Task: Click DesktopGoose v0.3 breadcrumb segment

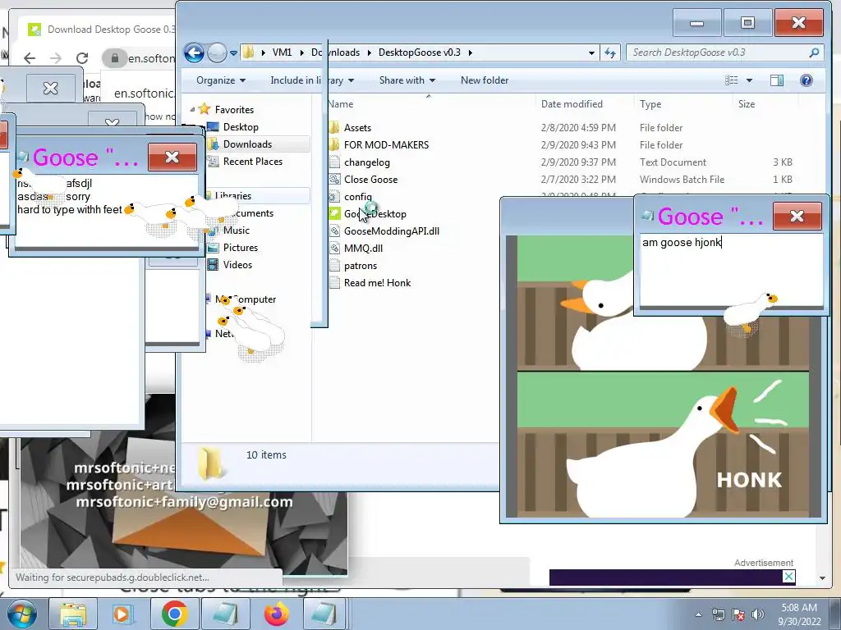Action: 420,52
